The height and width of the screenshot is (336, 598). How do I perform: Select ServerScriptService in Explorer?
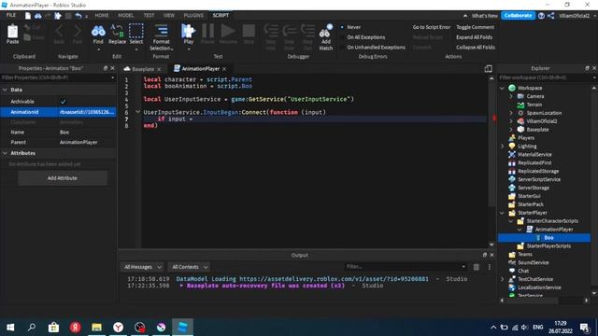[539, 179]
